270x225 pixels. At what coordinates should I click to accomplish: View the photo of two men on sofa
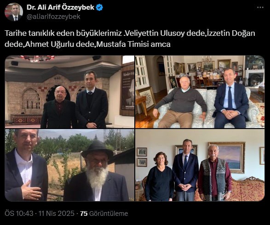[200, 92]
